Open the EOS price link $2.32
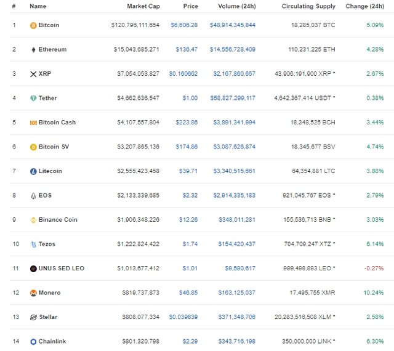The height and width of the screenshot is (351, 394). 190,195
